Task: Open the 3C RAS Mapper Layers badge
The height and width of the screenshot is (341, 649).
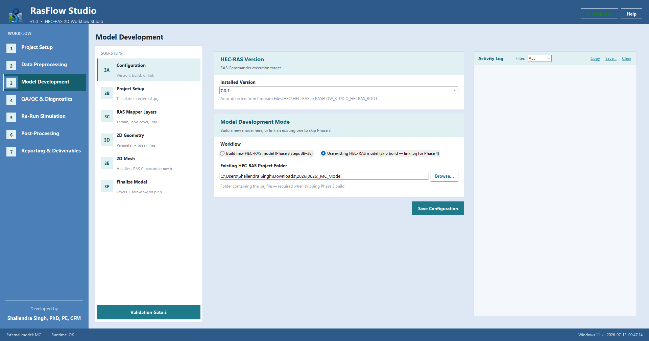Action: (107, 117)
